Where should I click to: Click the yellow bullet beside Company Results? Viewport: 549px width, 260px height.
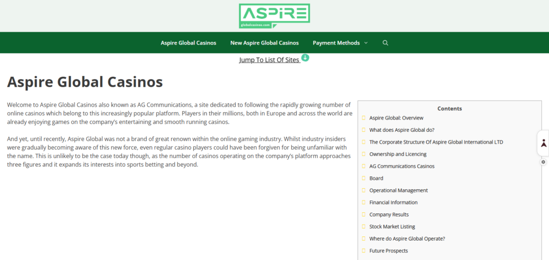pos(363,214)
